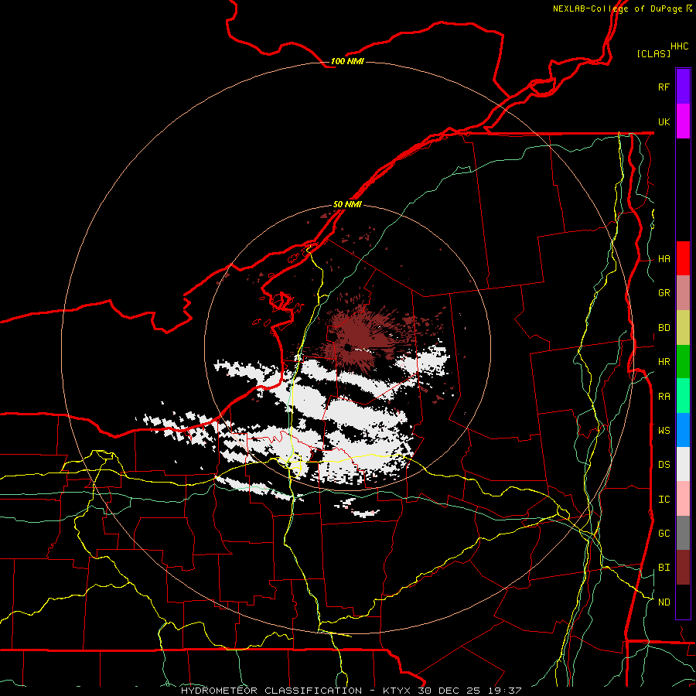
Task: Click the BI legend label
Action: pos(664,568)
